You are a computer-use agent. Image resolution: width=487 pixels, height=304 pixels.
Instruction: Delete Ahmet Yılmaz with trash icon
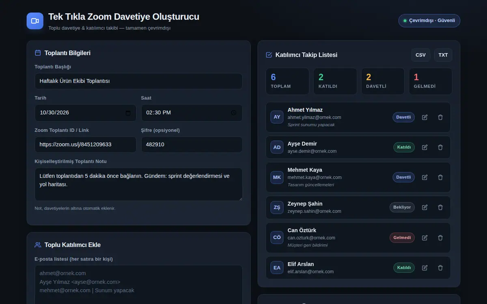point(440,117)
